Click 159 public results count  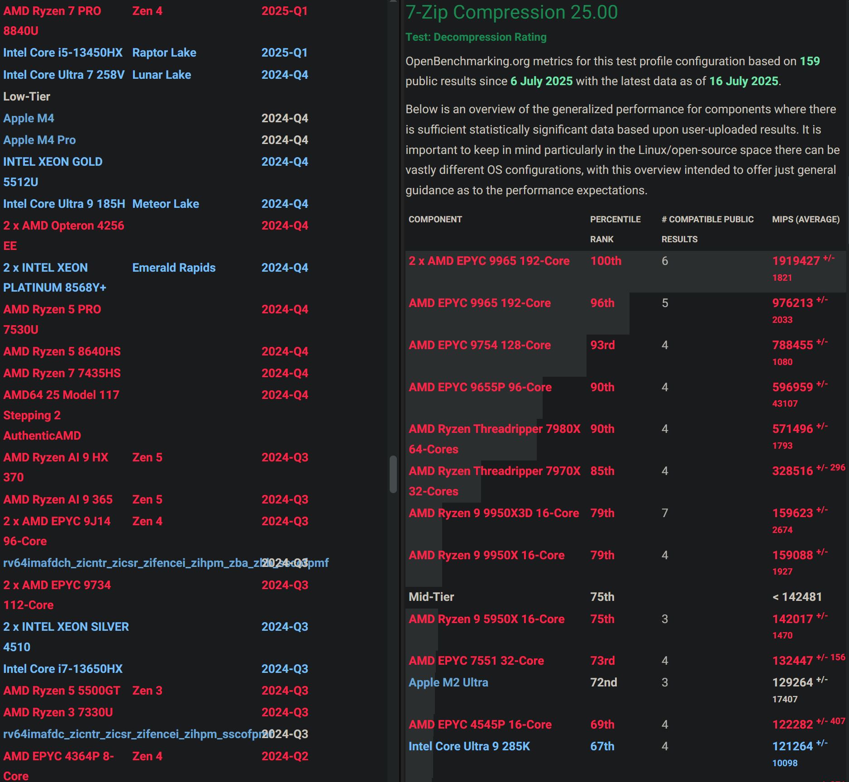[x=810, y=61]
